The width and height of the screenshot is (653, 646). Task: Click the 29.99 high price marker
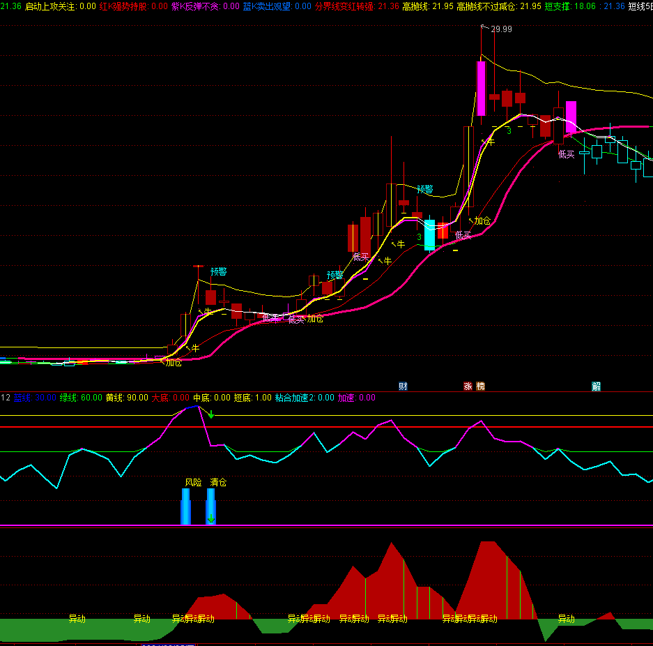click(x=500, y=29)
